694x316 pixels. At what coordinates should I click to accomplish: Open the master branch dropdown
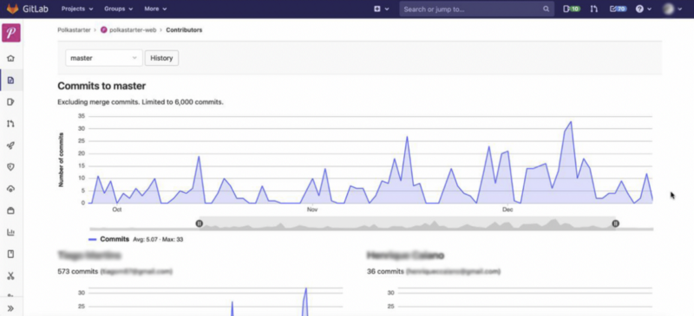tap(104, 58)
